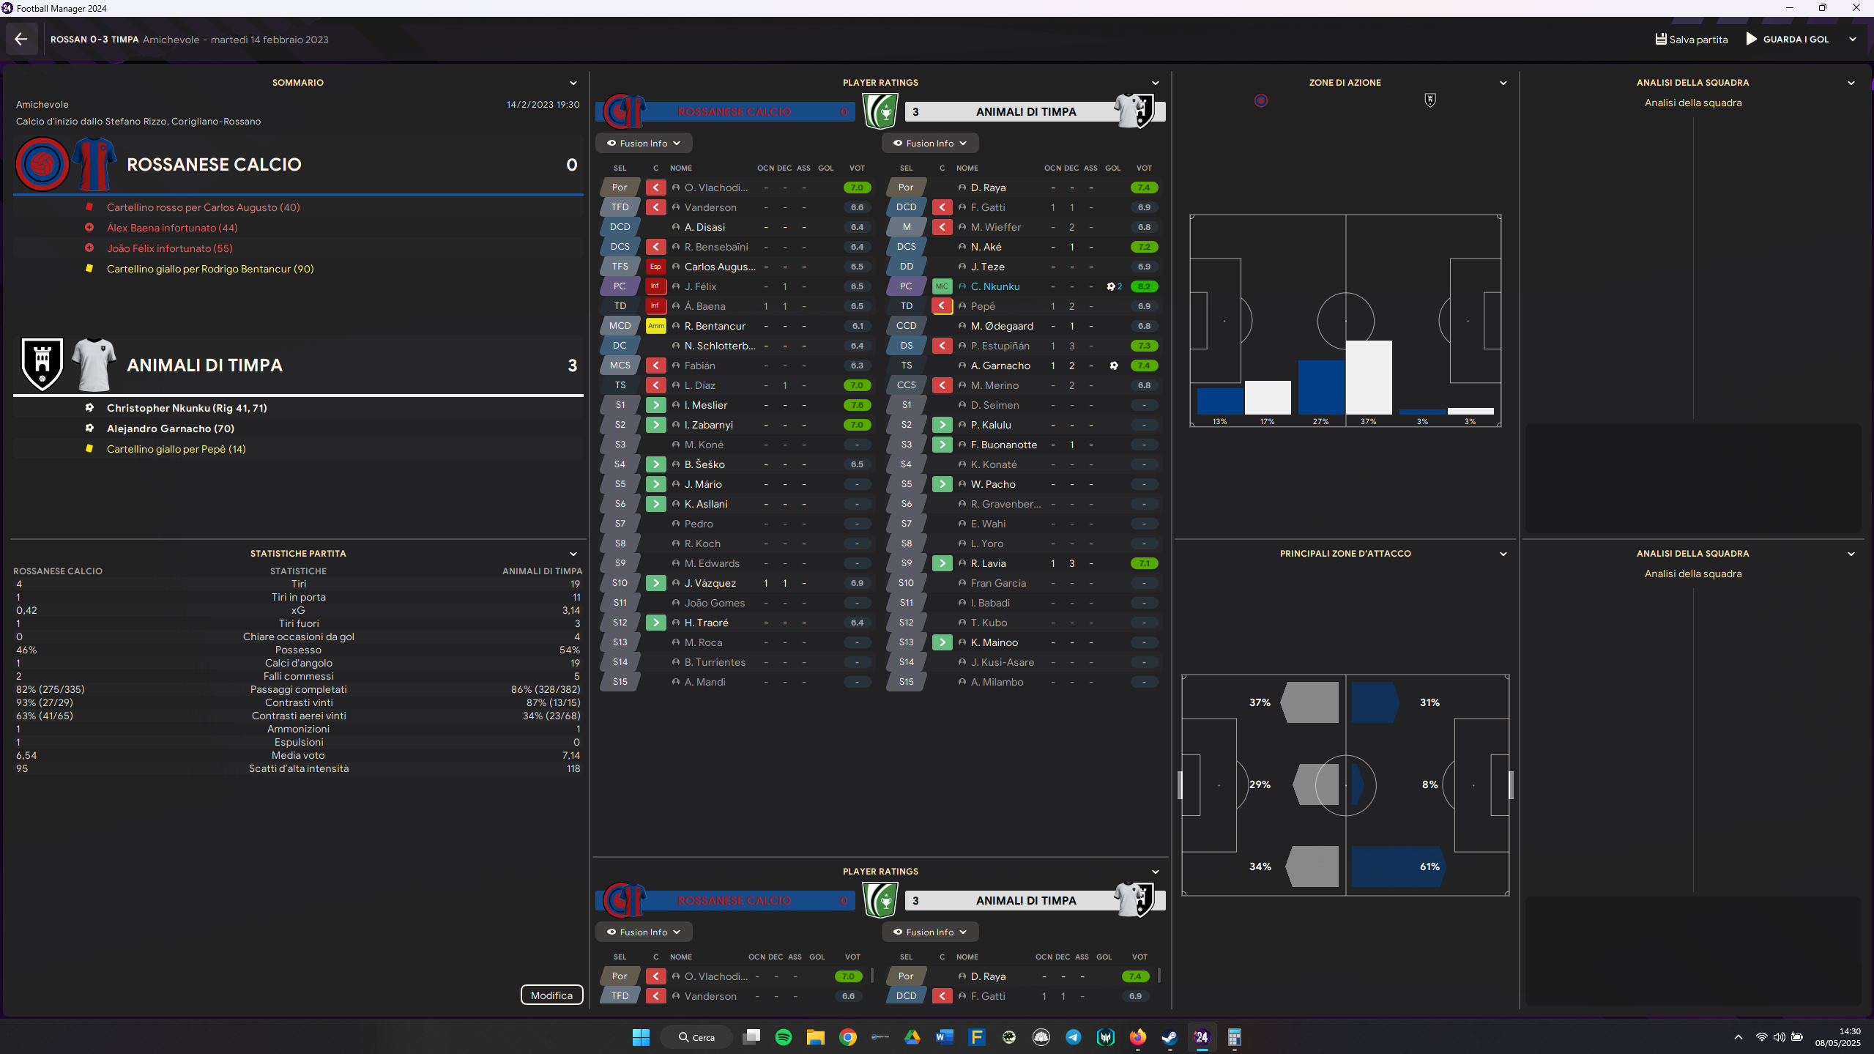Screen dimensions: 1874x1054
Task: Open the Fusion Info view dropdown for Animali di Timpa
Action: [930, 144]
